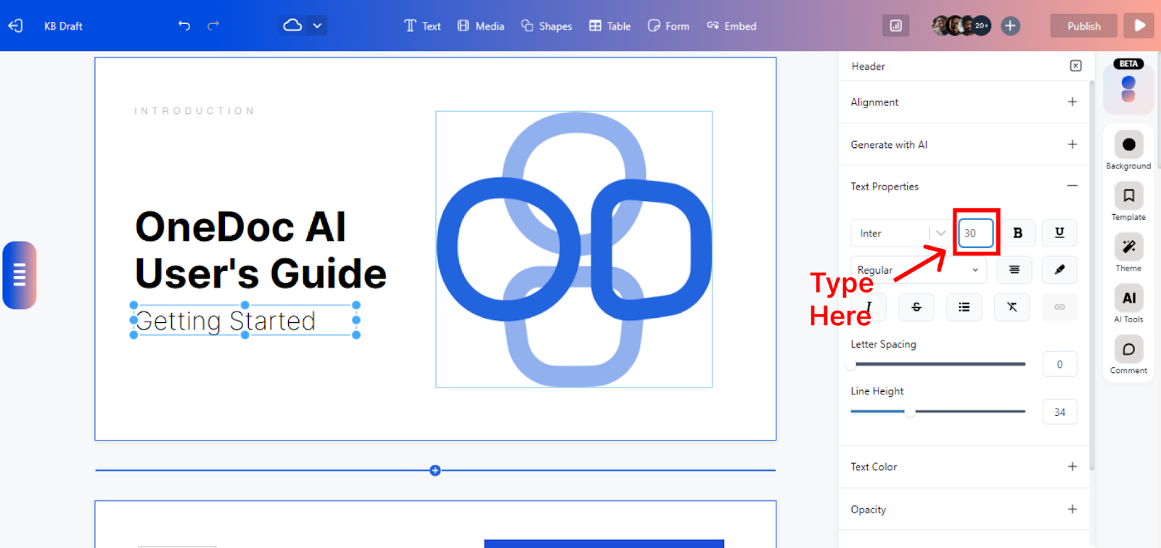
Task: Open the AI Tools panel
Action: pos(1128,303)
